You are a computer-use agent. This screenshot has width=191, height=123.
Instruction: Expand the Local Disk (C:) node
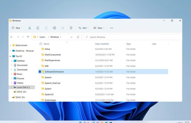[x=11, y=87]
